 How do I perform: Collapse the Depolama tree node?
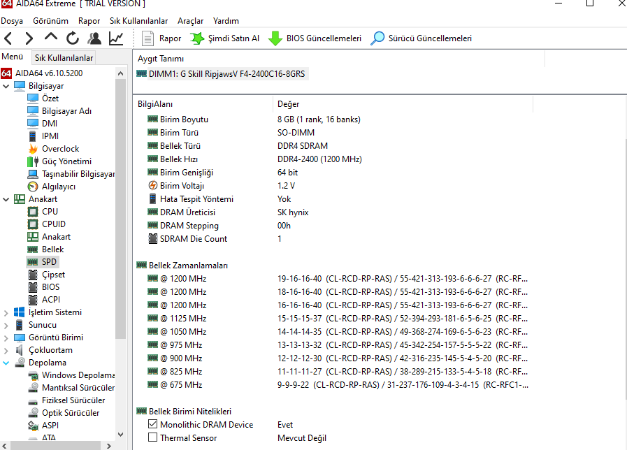point(6,363)
